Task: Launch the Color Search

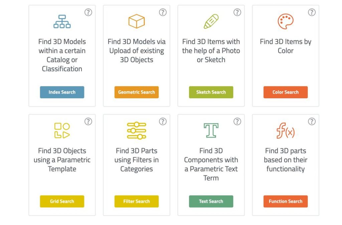Action: click(x=286, y=92)
